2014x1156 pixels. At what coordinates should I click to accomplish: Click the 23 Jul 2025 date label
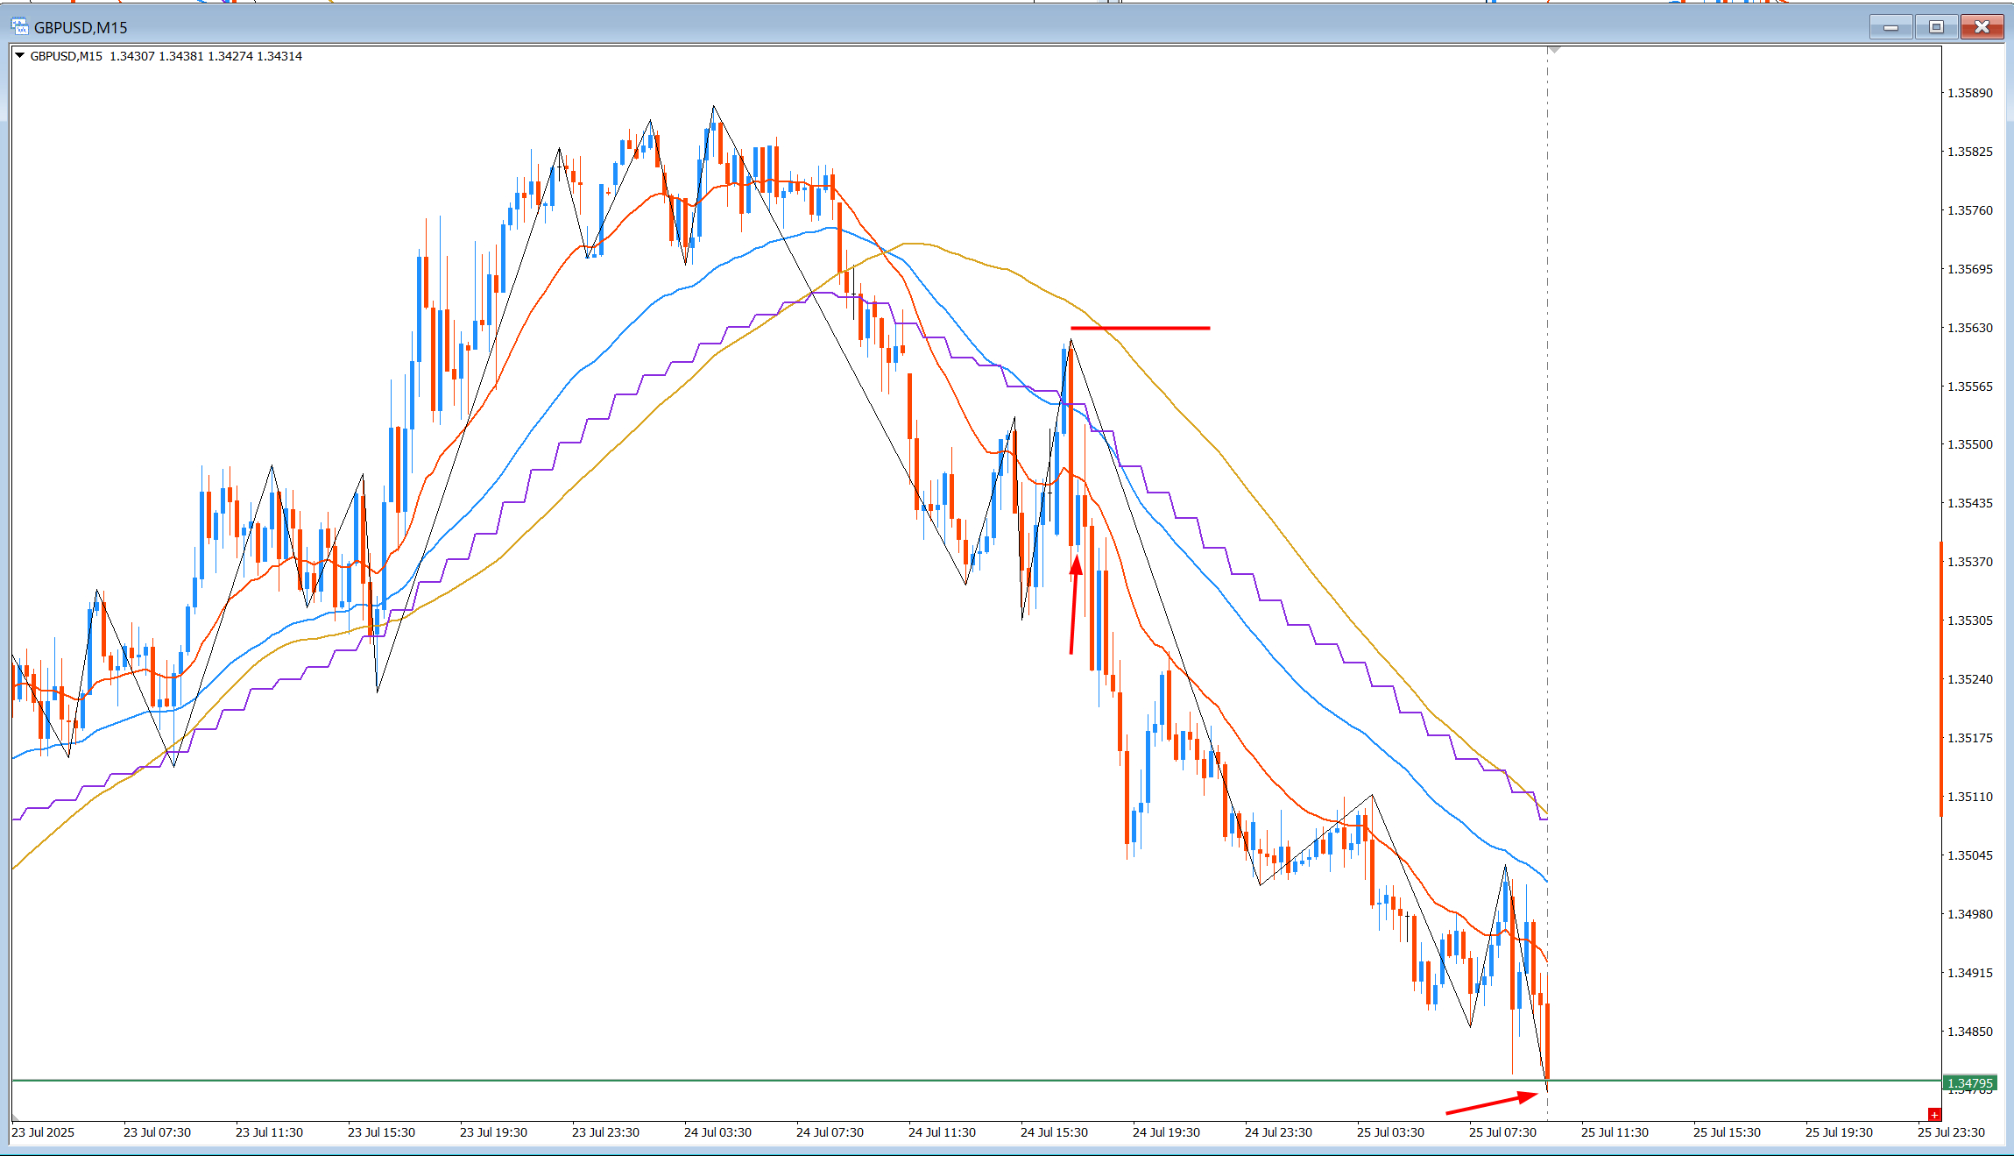click(43, 1132)
